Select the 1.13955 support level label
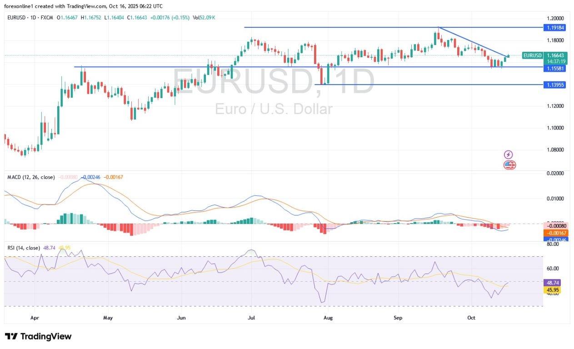The height and width of the screenshot is (349, 574). tap(554, 85)
